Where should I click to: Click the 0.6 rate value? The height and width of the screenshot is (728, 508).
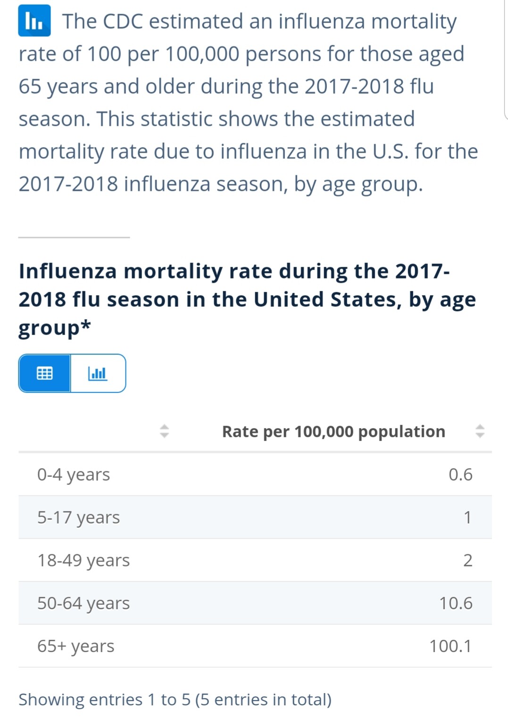point(460,474)
